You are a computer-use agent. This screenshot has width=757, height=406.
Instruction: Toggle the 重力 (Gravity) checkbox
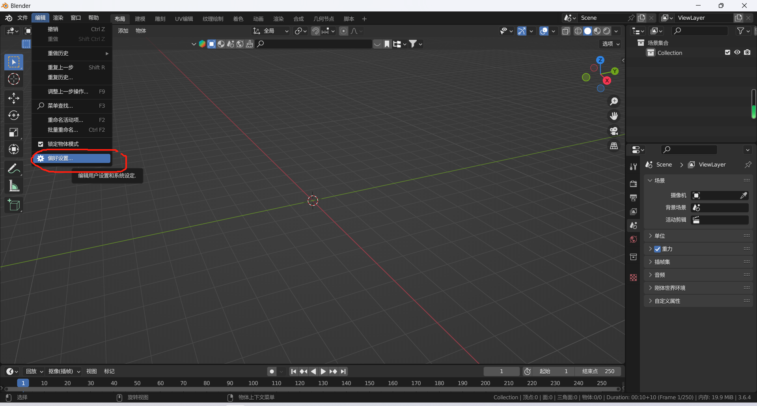pyautogui.click(x=658, y=249)
